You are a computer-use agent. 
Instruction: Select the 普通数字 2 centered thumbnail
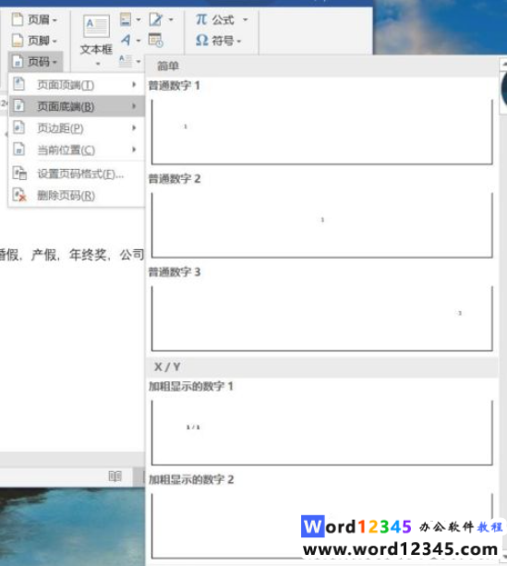pyautogui.click(x=321, y=225)
